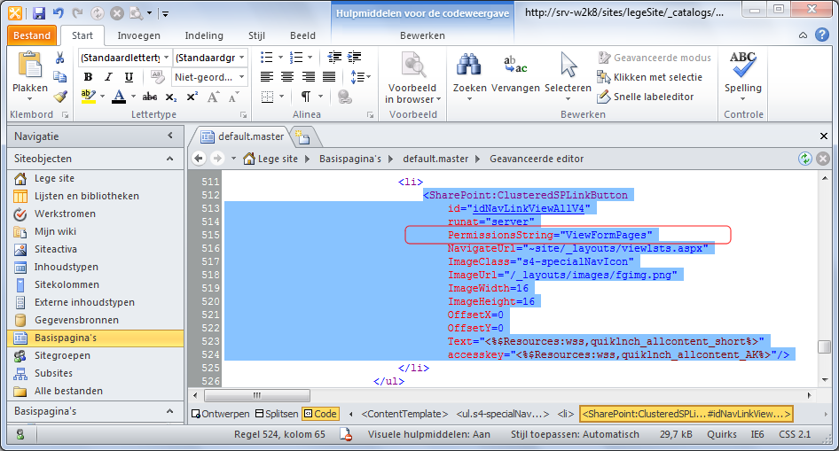Viewport: 839px width, 451px height.
Task: Show paragraph marks pilcrow icon
Action: 306,97
